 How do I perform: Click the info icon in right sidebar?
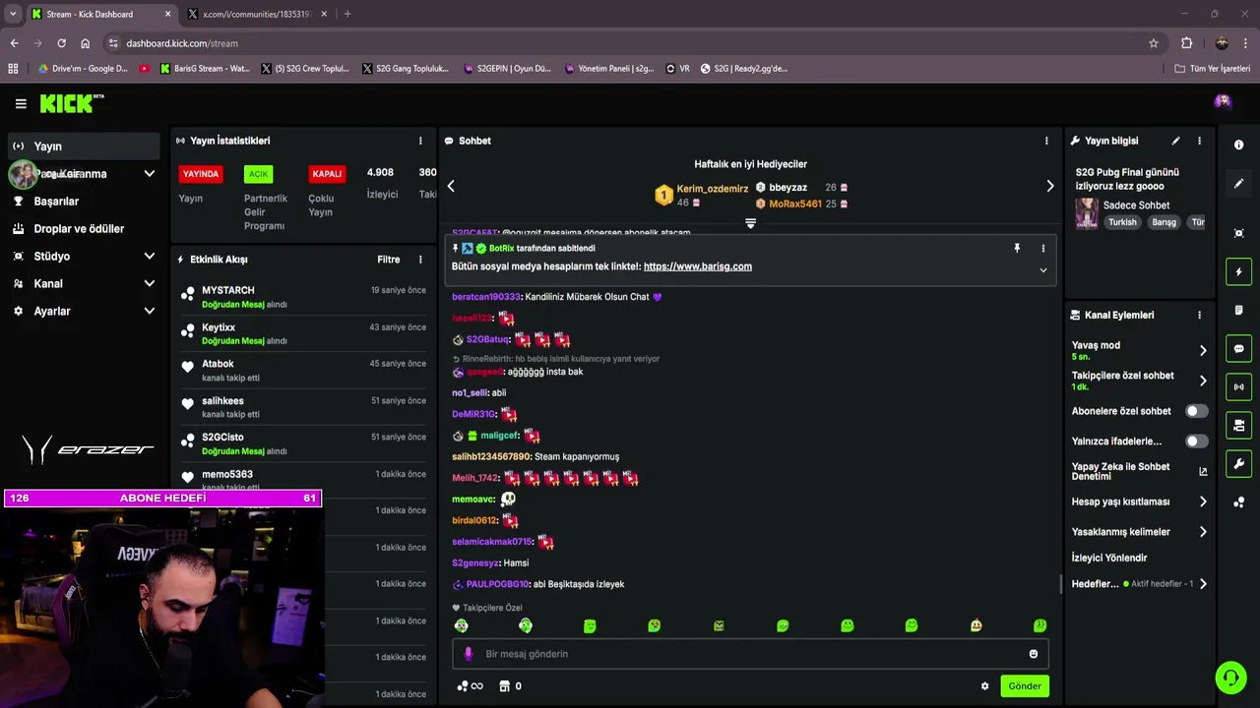1238,145
